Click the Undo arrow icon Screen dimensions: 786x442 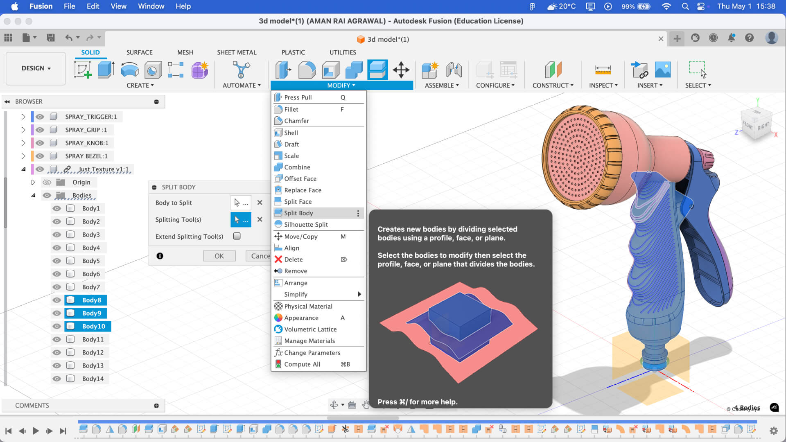click(69, 38)
